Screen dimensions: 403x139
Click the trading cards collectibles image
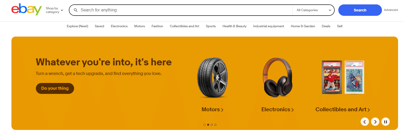(x=343, y=77)
